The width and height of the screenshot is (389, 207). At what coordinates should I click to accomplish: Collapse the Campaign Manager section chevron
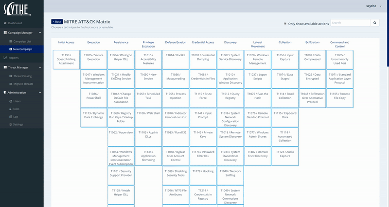[40, 32]
